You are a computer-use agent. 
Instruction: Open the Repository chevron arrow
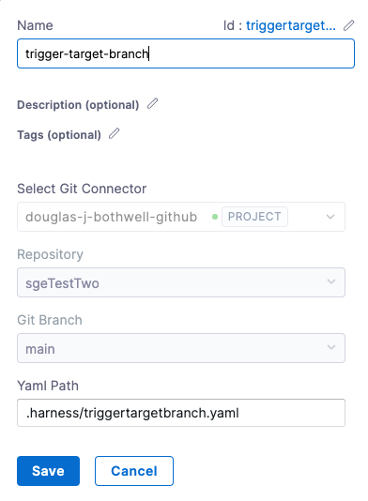[x=331, y=281]
